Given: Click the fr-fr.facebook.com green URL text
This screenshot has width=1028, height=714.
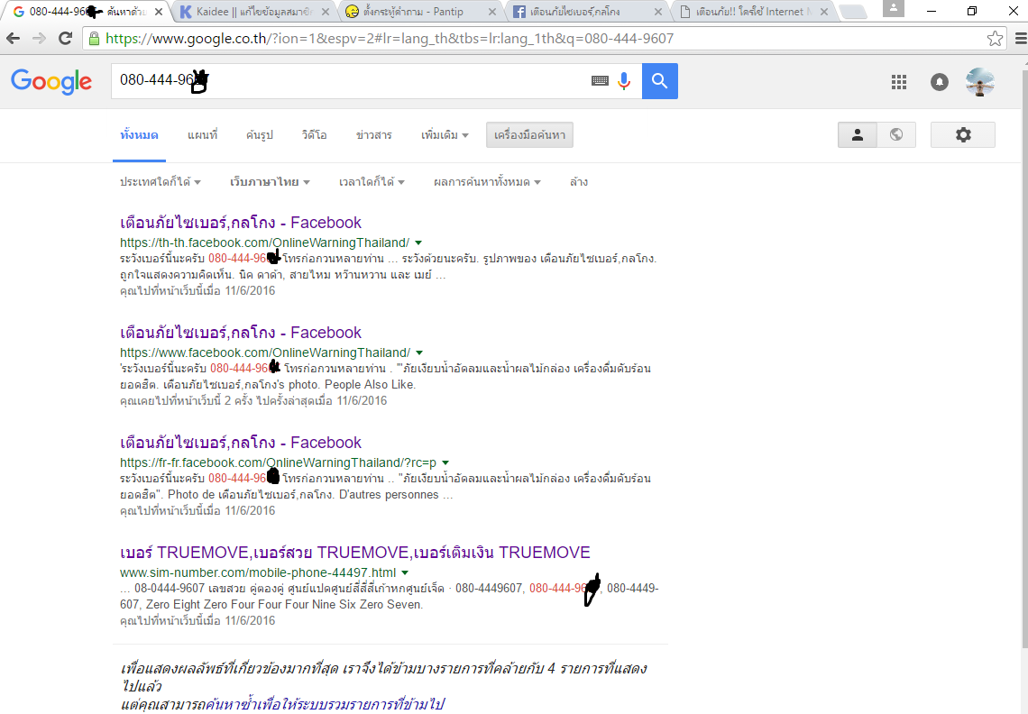Looking at the screenshot, I should click(x=278, y=462).
